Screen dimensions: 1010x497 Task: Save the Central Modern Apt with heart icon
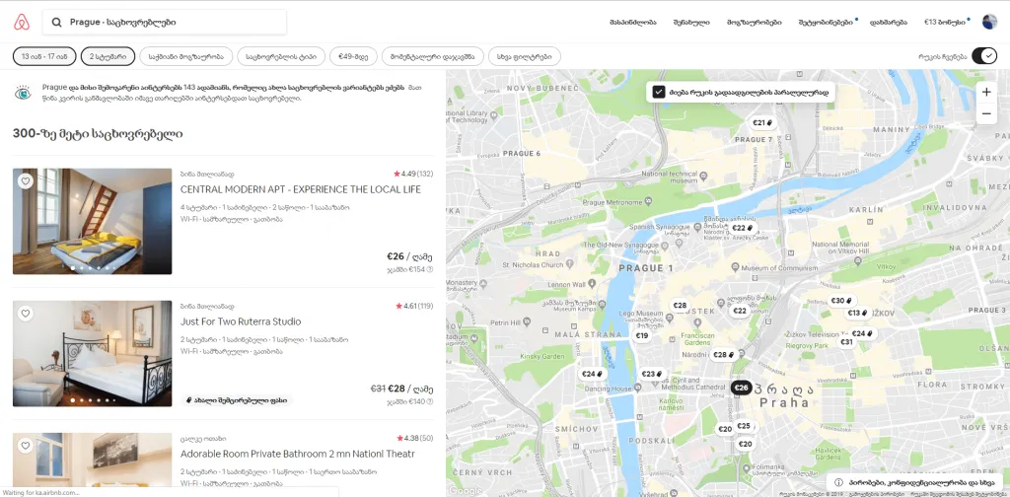26,181
